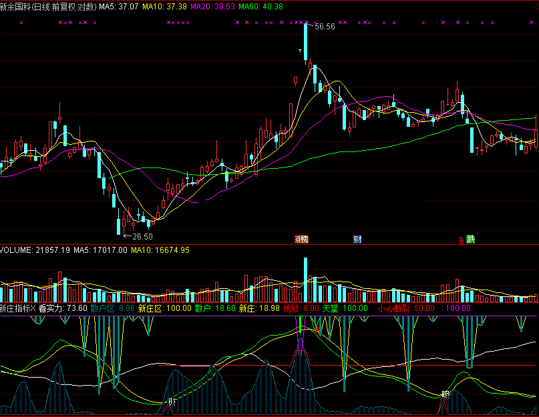Click the 看实力: 73.60 value
This screenshot has width=539, height=417.
[x=63, y=308]
